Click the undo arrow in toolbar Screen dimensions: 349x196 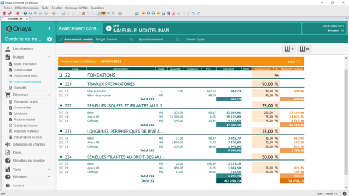click(193, 13)
